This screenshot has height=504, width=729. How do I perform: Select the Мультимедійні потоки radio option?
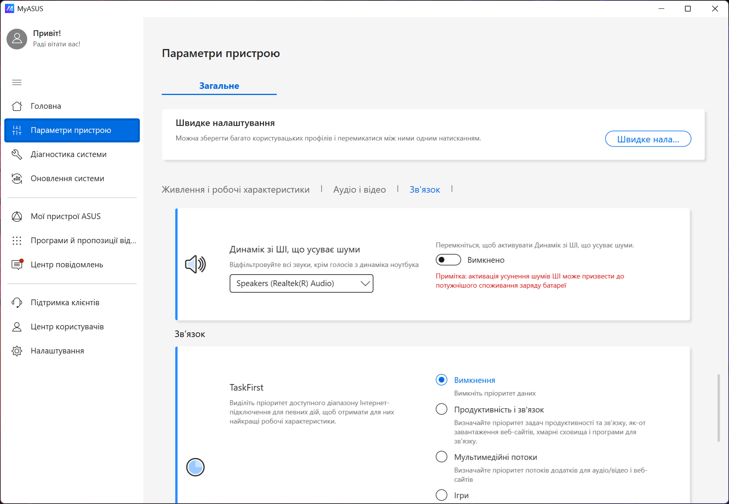point(442,457)
